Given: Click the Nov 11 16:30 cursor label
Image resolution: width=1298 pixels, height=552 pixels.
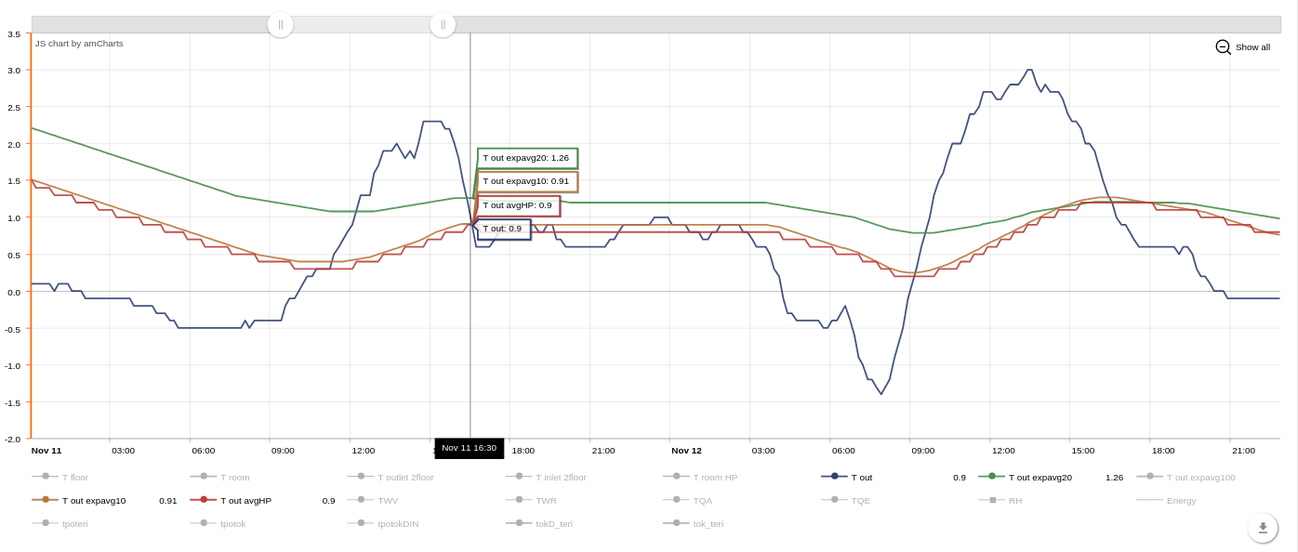Looking at the screenshot, I should point(470,448).
